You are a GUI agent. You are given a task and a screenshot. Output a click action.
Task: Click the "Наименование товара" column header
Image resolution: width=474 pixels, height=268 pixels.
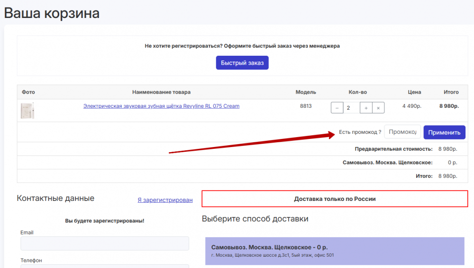161,92
